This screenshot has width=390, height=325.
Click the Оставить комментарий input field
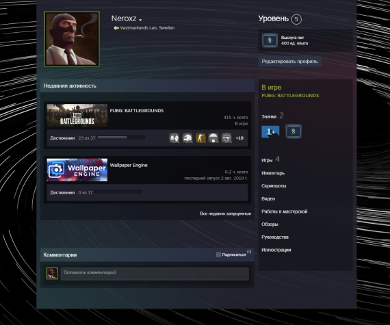155,274
